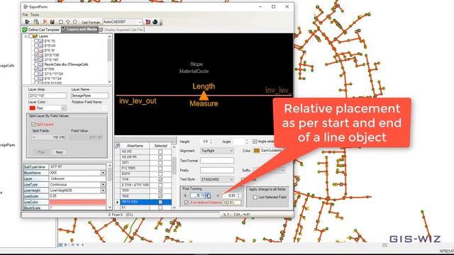Open the Split Fields dropdown
Viewport: 454px width, 255px height.
[x=49, y=137]
